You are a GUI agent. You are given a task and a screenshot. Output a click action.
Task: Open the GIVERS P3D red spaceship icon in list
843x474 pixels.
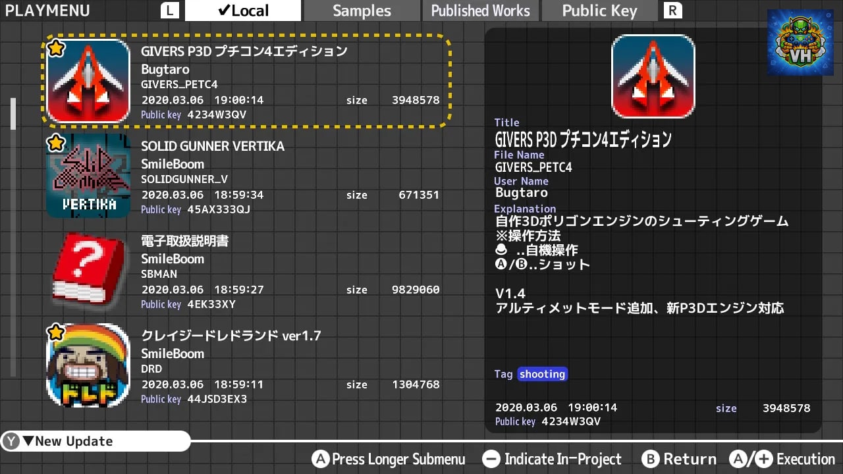click(x=88, y=81)
